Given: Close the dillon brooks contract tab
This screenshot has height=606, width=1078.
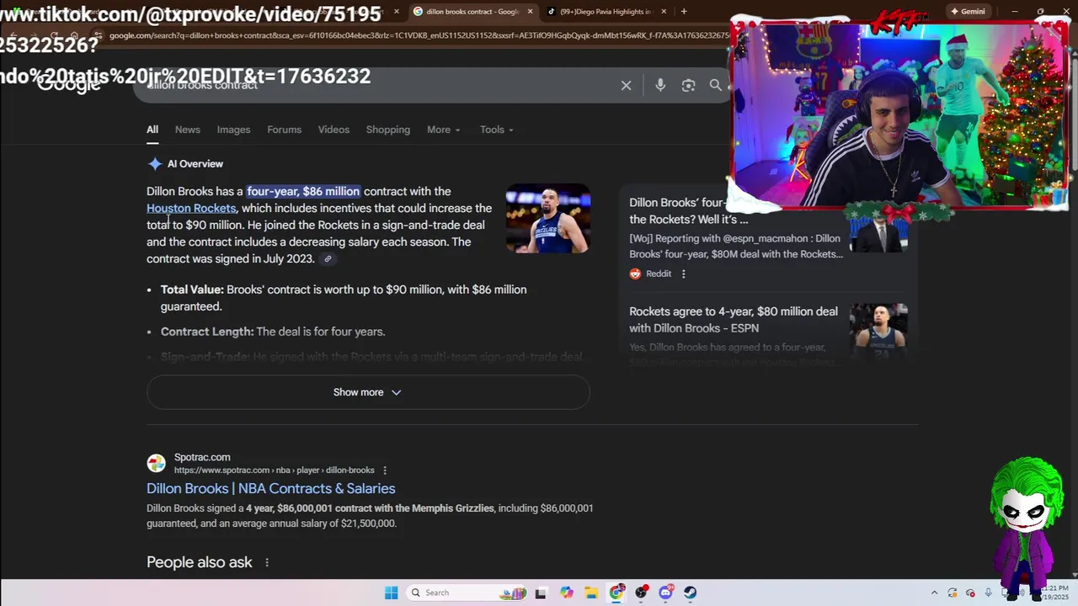Looking at the screenshot, I should click(x=531, y=12).
